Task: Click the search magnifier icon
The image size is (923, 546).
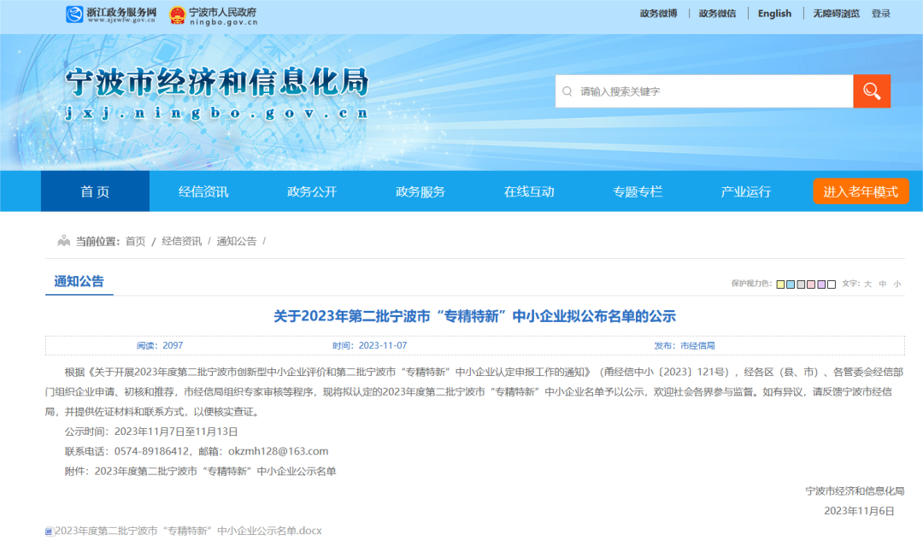Action: (x=871, y=91)
